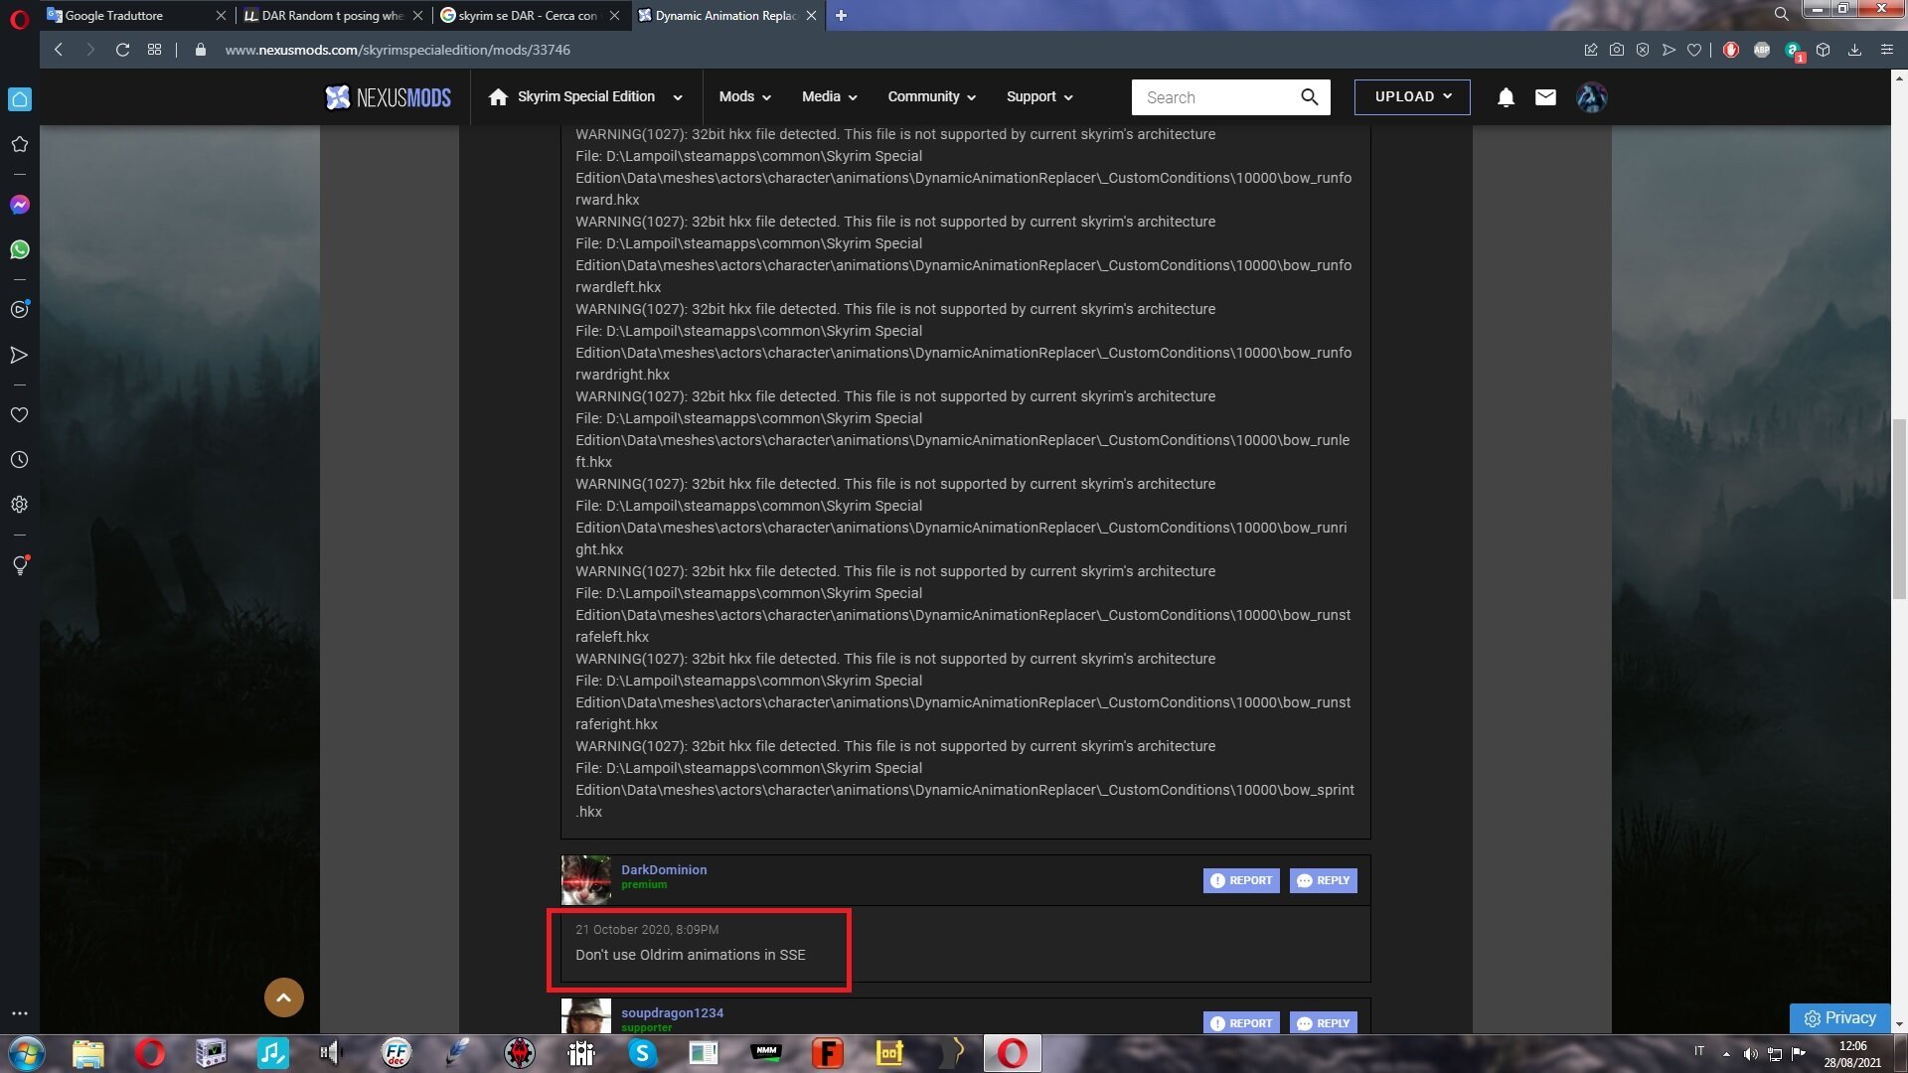Screen dimensions: 1908x1073
Task: Click the notifications bell icon
Action: click(x=1505, y=95)
